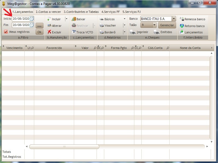Toggle the Meus registros checkbox
The image size is (218, 163).
pyautogui.click(x=6, y=32)
